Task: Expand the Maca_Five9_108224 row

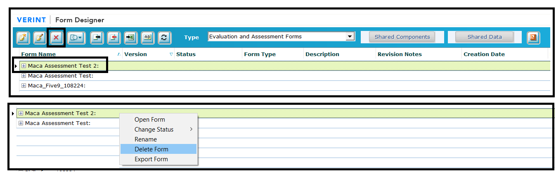Action: point(24,86)
